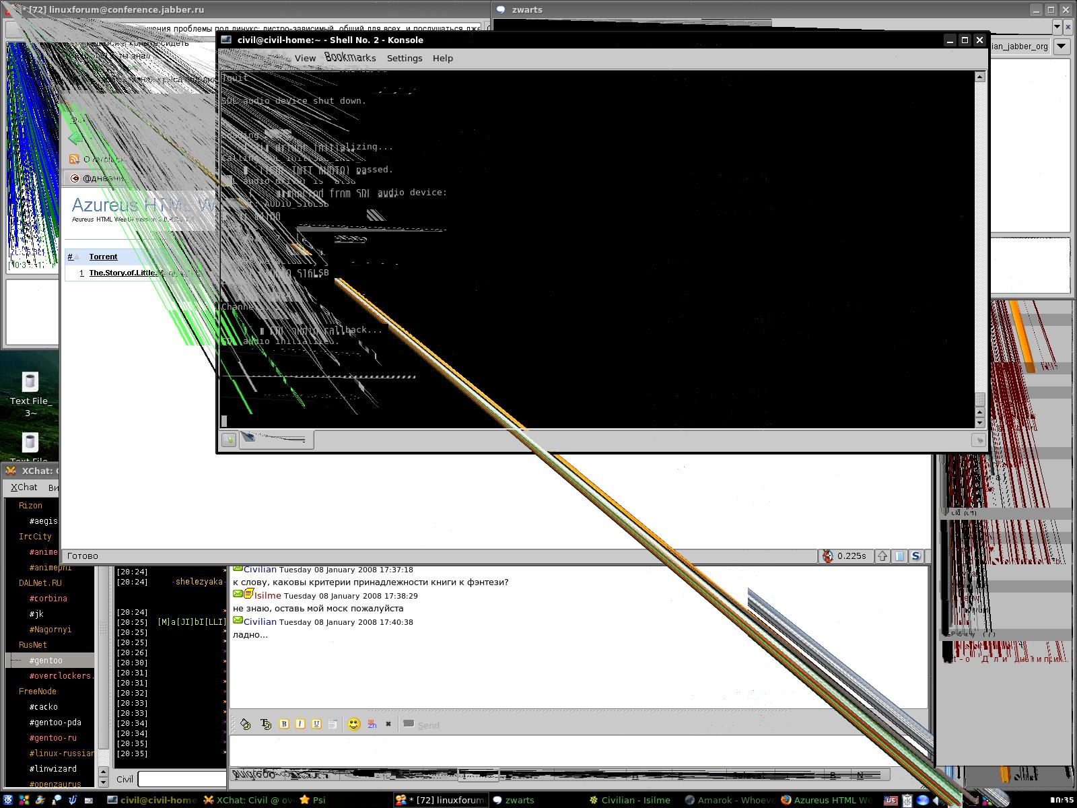Select FreeNode network in XChat
The width and height of the screenshot is (1077, 808).
37,692
